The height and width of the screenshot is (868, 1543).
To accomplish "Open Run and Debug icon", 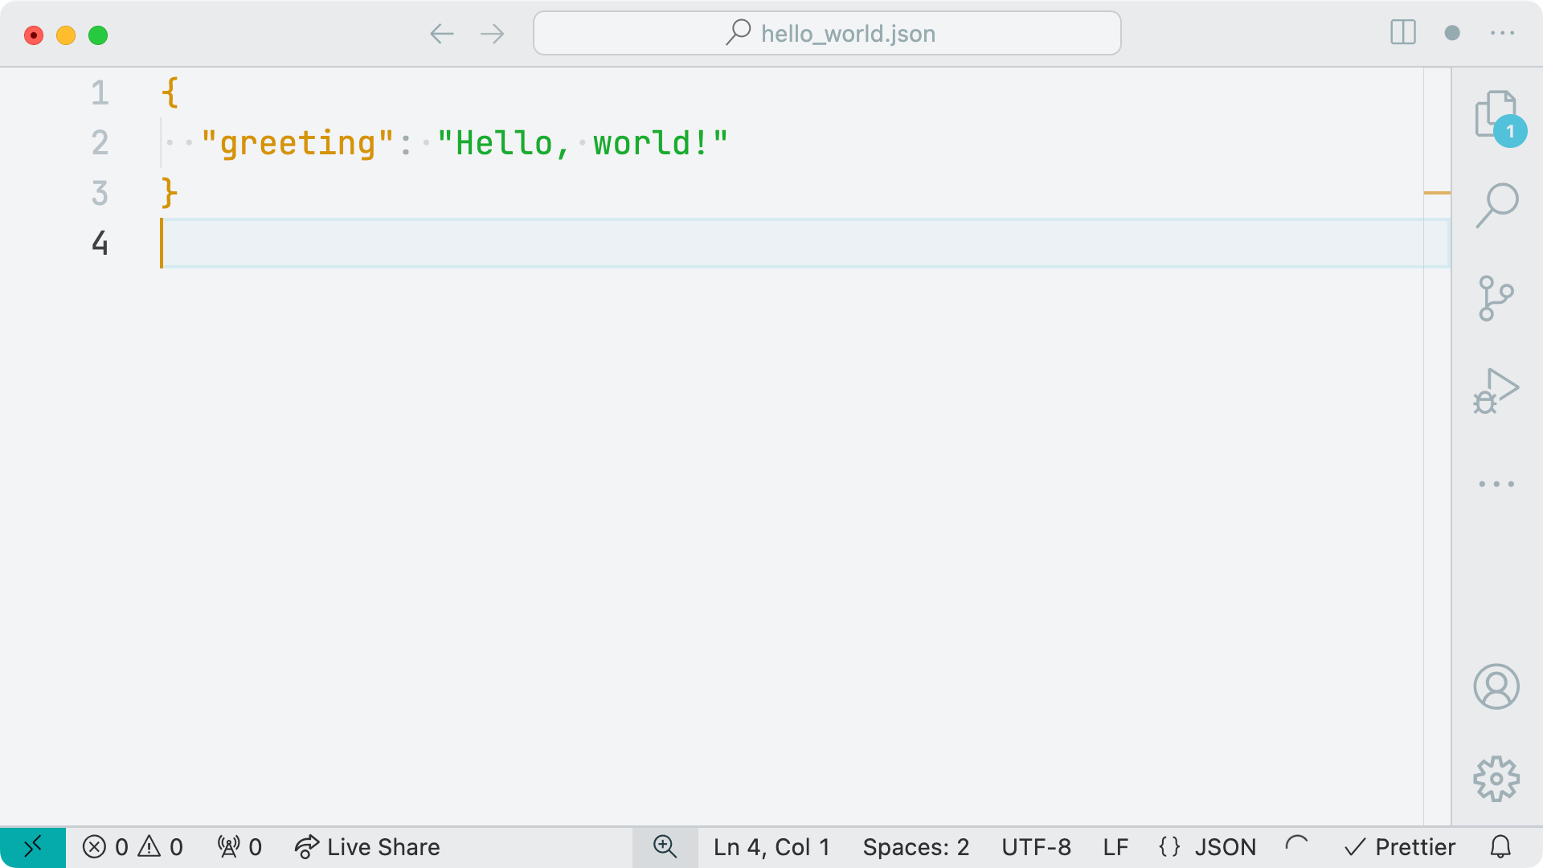I will pos(1496,391).
